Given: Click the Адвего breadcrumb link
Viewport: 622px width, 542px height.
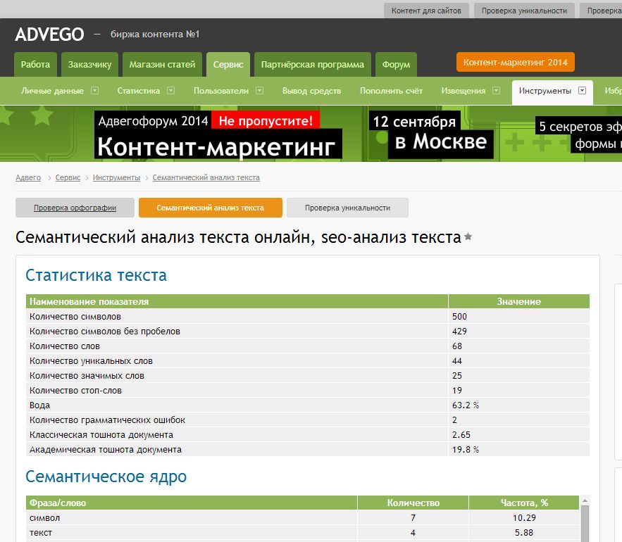Looking at the screenshot, I should (28, 177).
